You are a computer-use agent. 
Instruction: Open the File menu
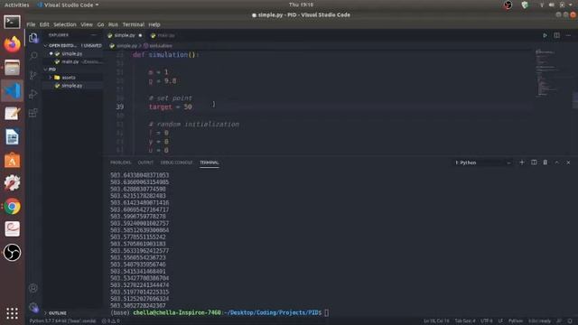(31, 24)
